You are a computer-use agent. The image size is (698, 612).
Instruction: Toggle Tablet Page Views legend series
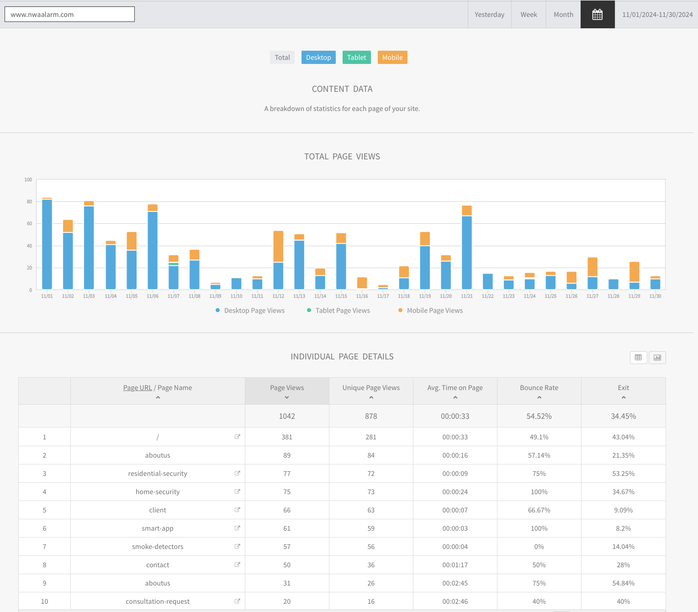(338, 311)
